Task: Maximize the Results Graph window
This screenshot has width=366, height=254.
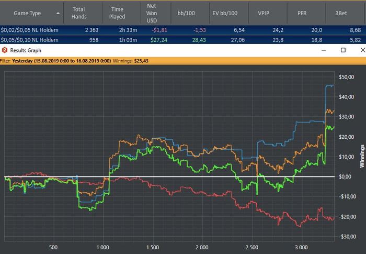Action: pos(343,50)
